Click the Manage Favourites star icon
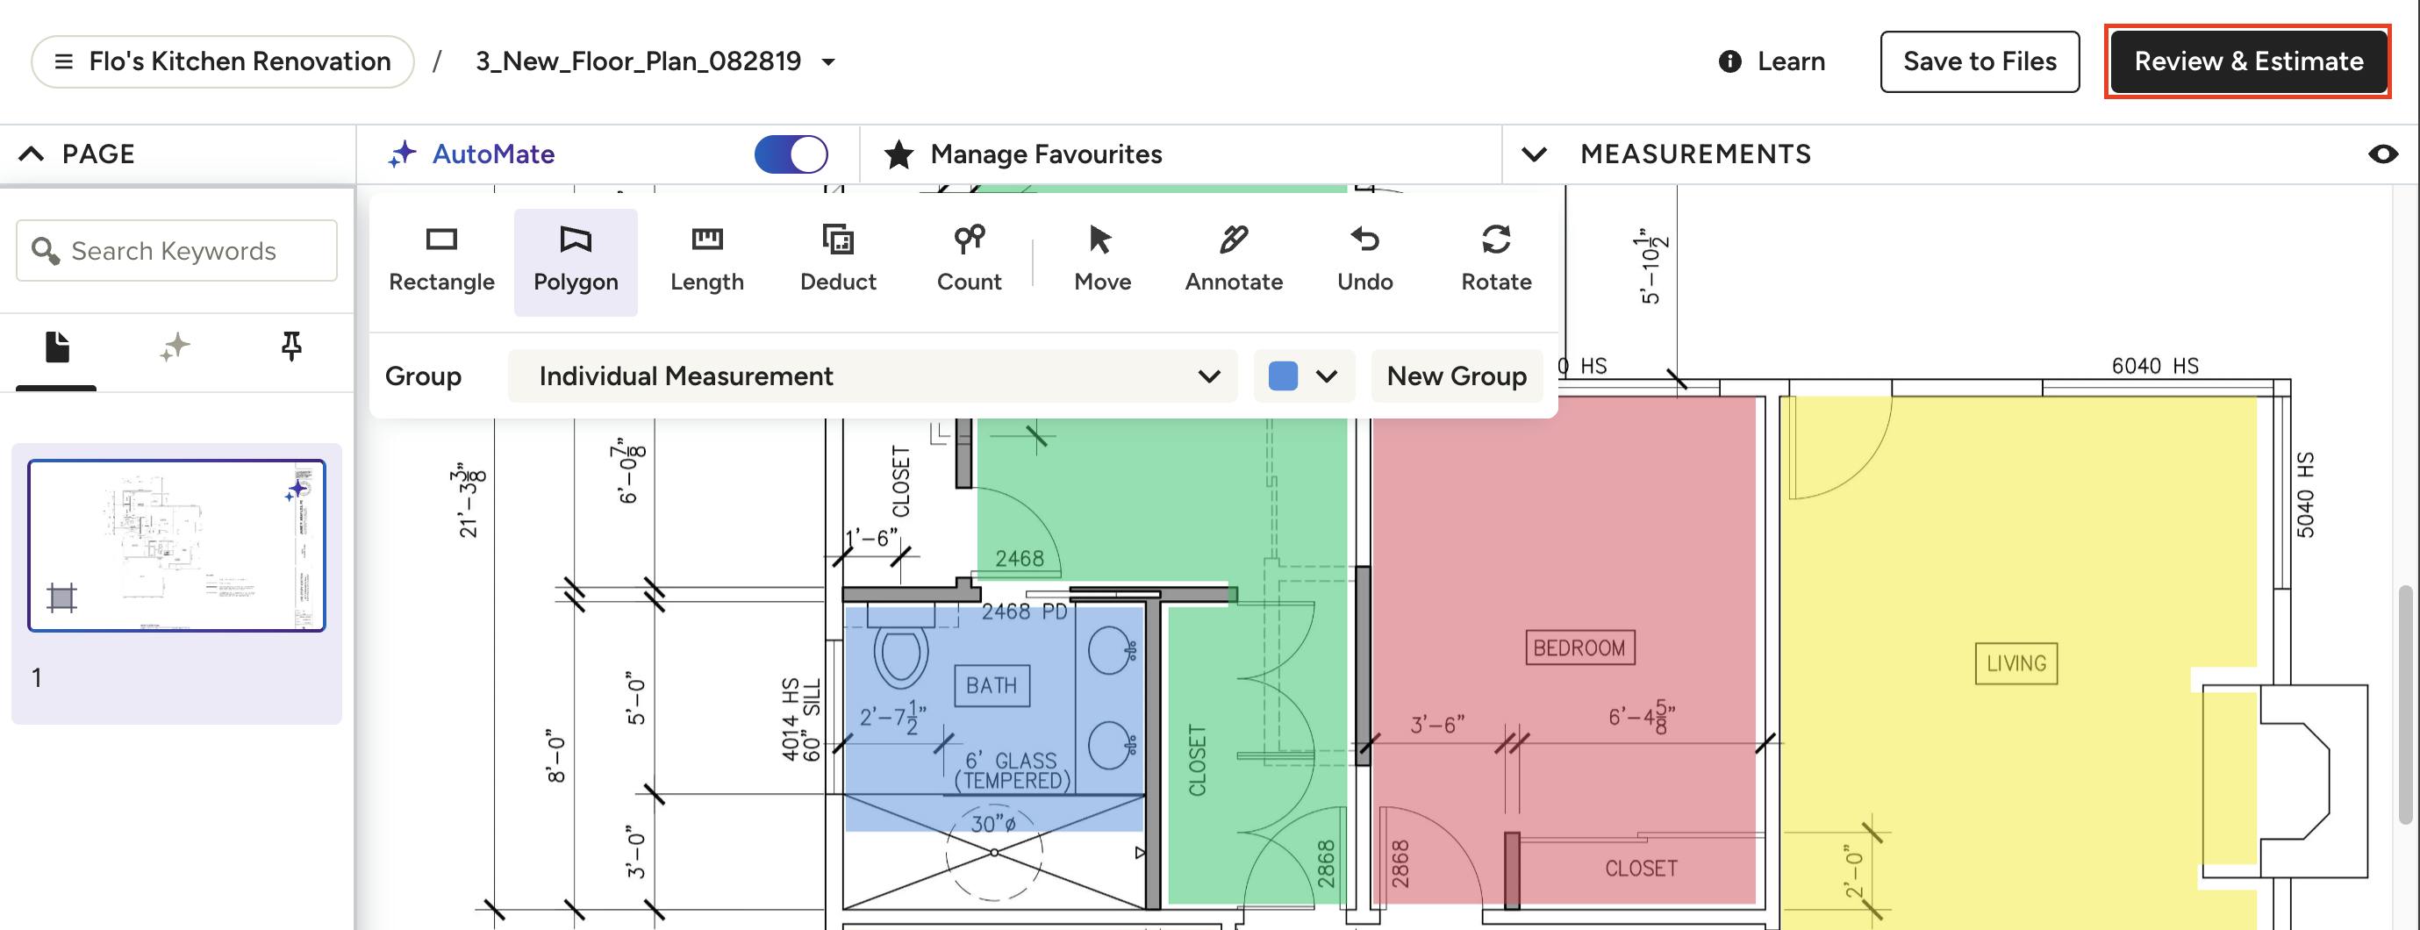Screen dimensions: 2420x930 pos(899,154)
